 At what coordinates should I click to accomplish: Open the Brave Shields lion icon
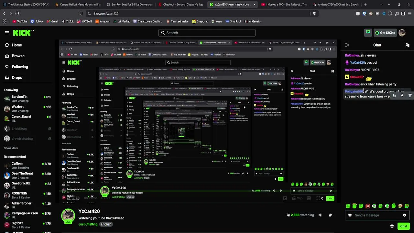click(314, 14)
